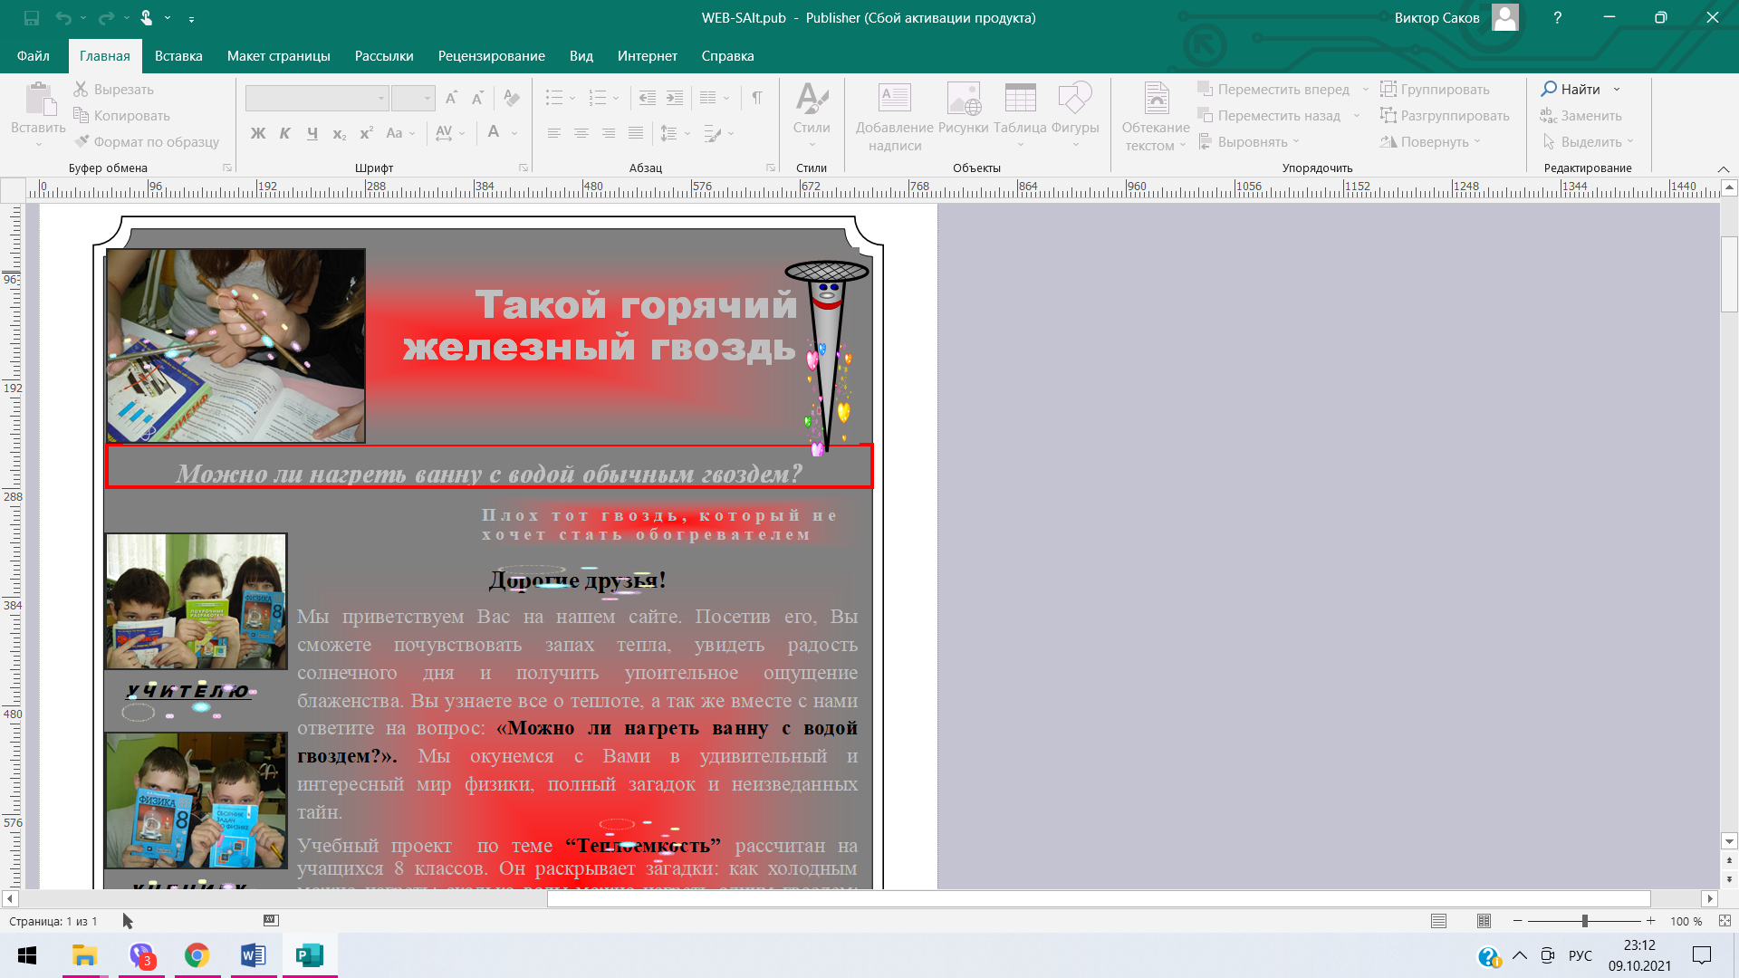Switch to the Вставка ribbon tab
The image size is (1739, 978).
tap(178, 56)
